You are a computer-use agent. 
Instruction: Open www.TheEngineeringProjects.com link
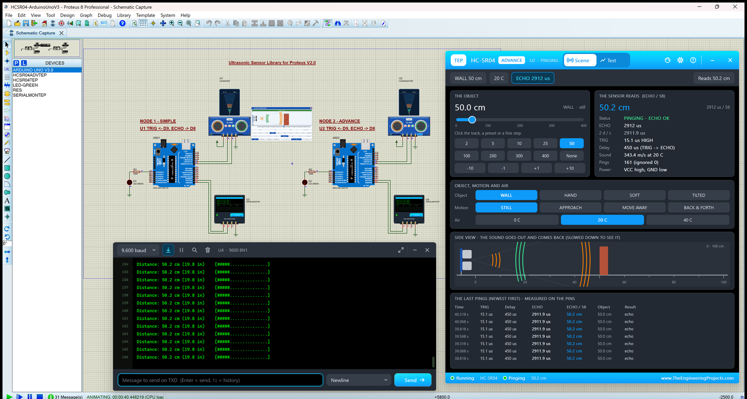(697, 378)
